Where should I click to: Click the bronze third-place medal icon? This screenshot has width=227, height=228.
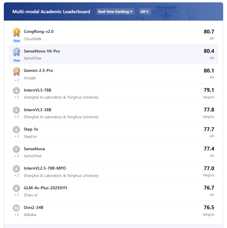16,71
